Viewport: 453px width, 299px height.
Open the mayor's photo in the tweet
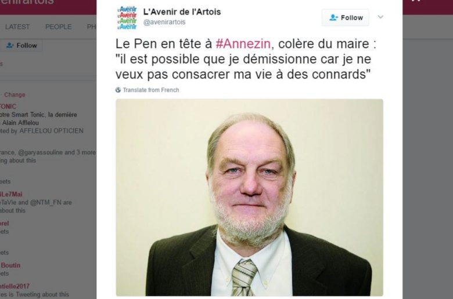click(249, 197)
